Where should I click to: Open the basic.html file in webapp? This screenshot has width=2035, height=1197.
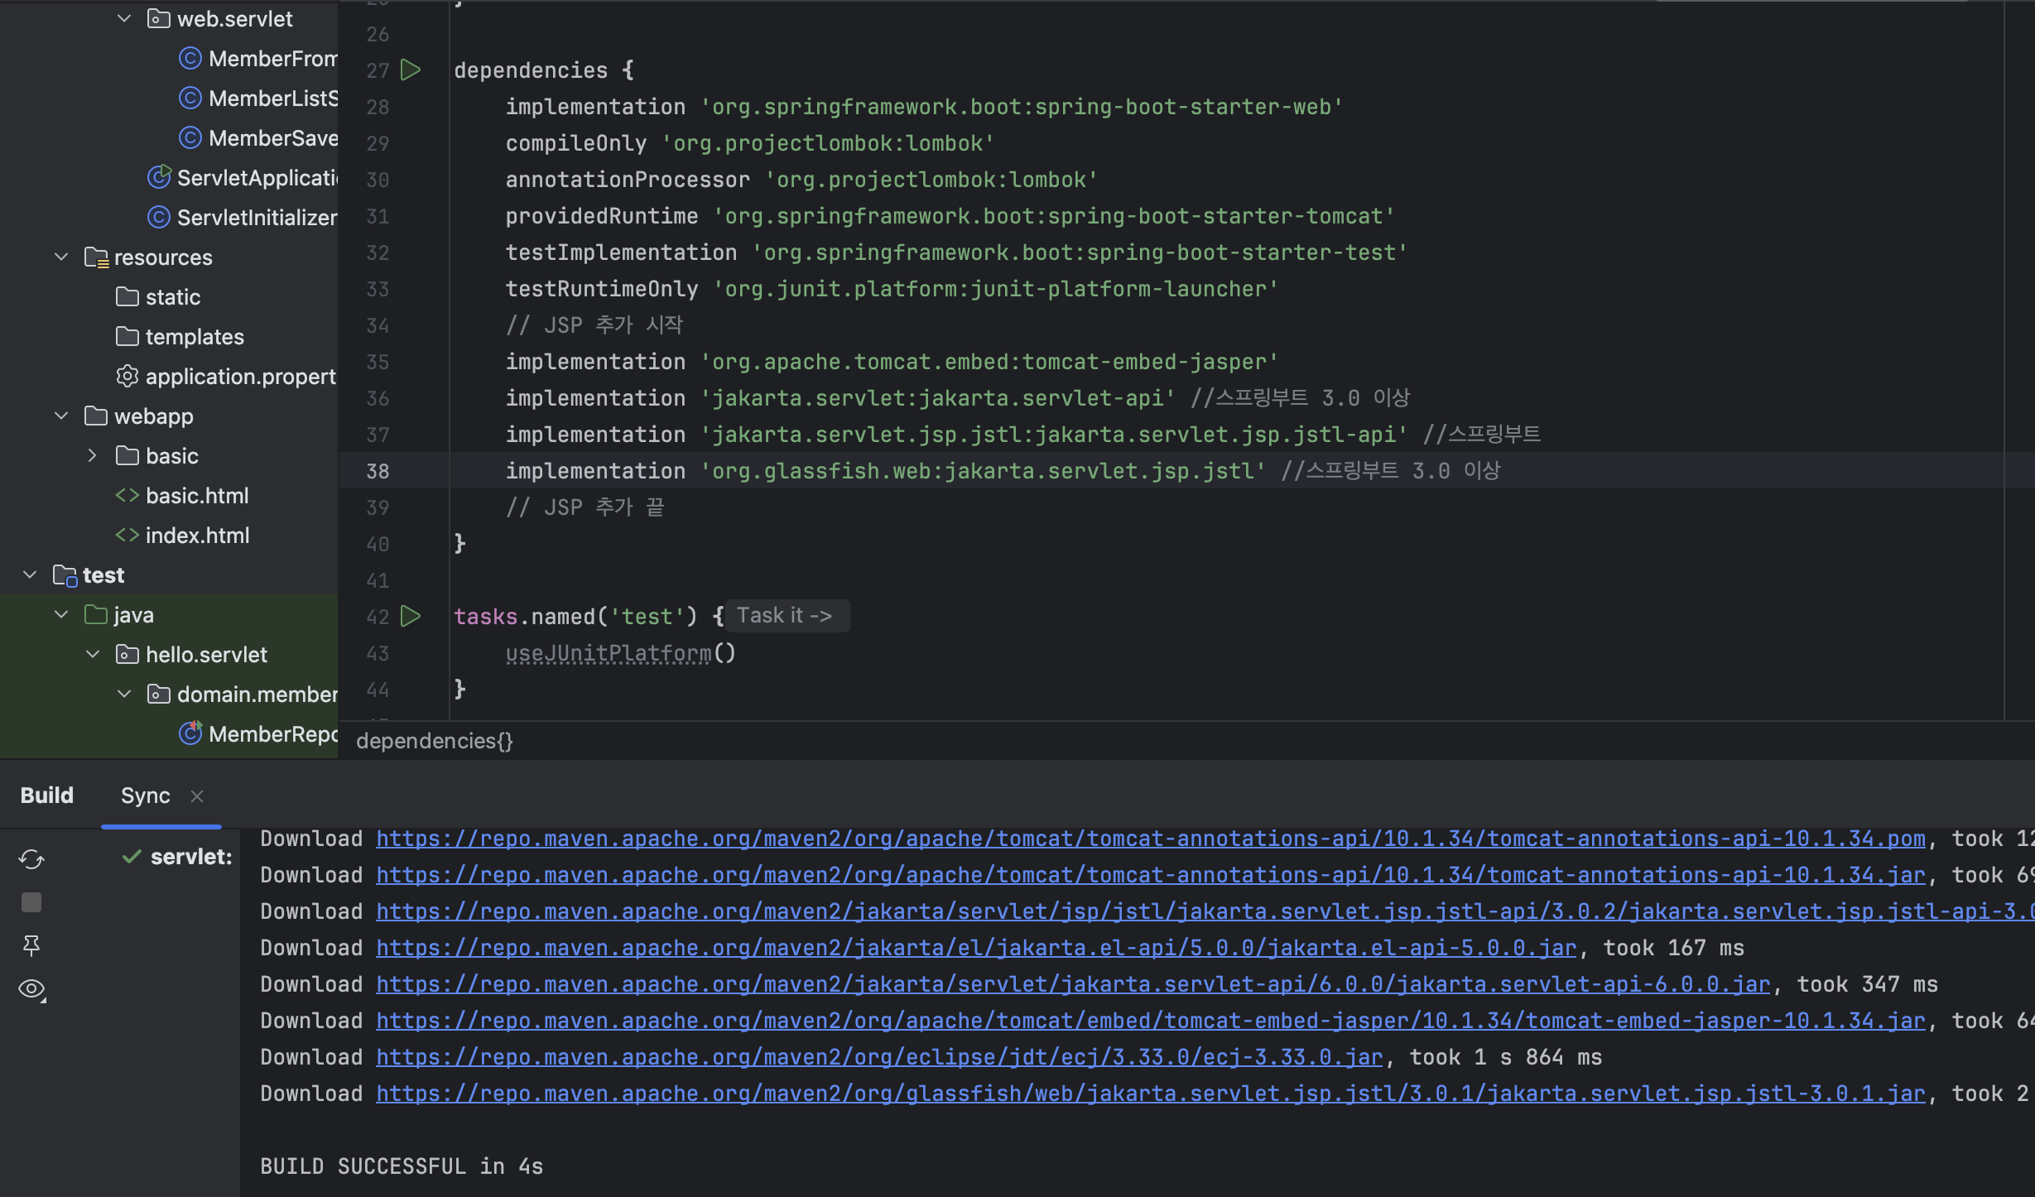196,496
